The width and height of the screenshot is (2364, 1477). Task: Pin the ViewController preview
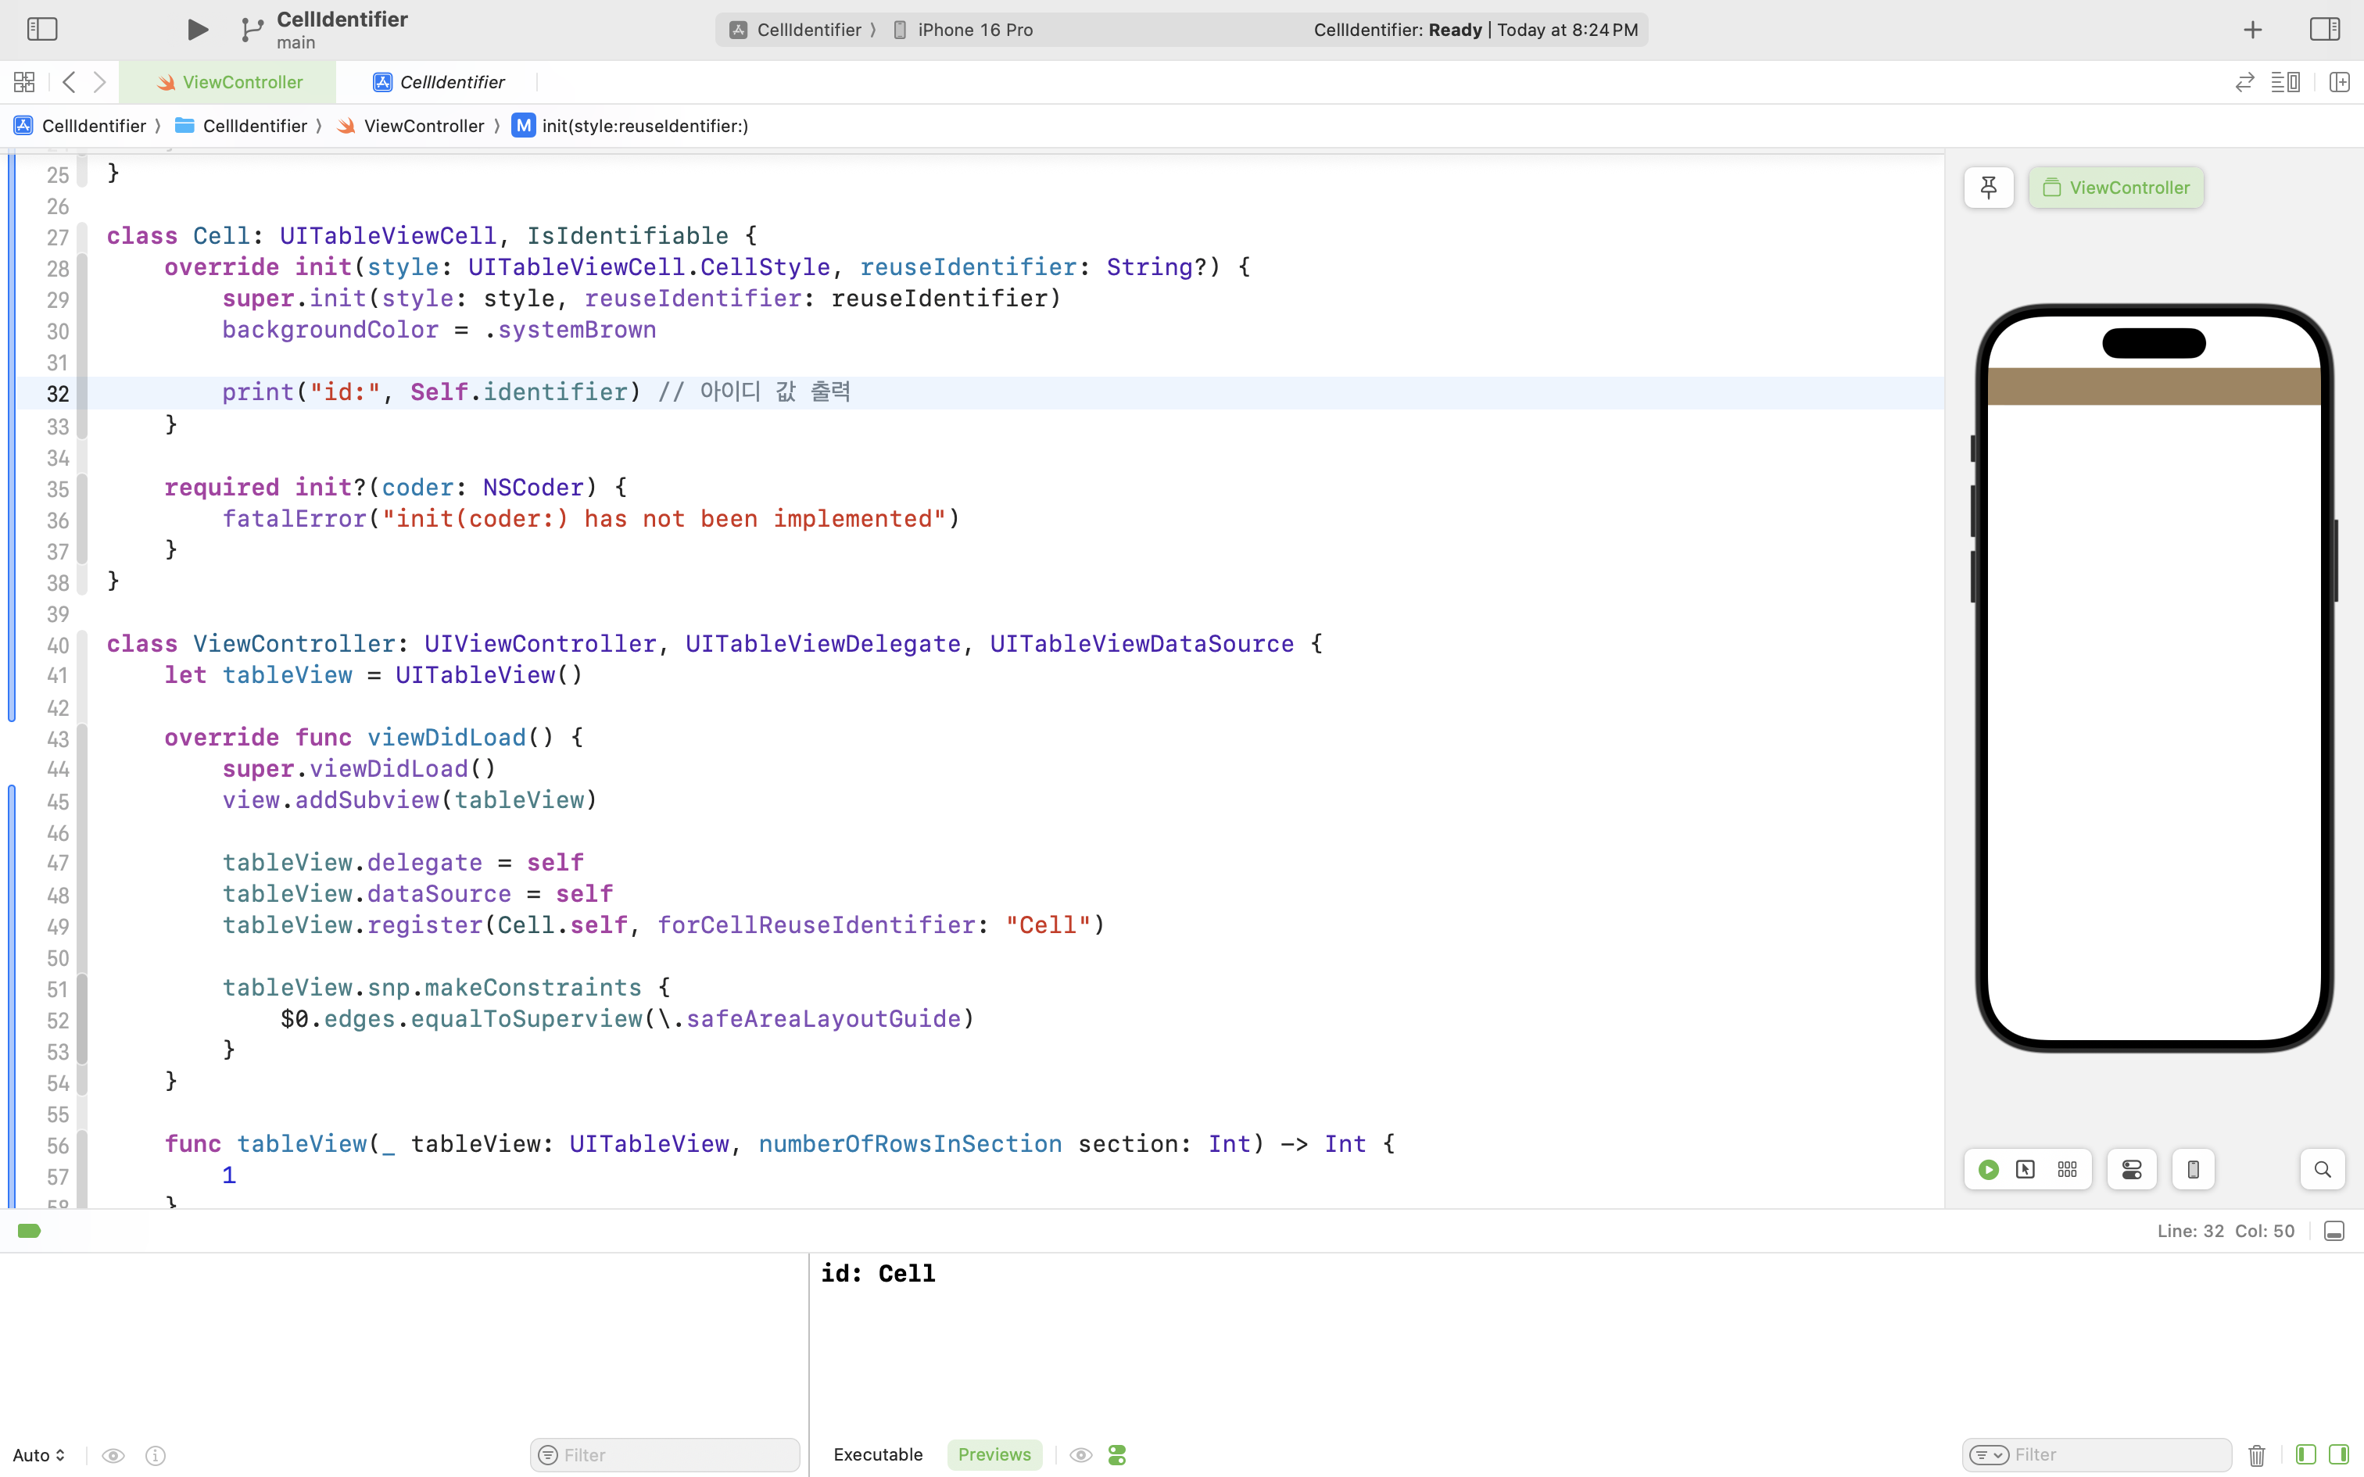1988,188
